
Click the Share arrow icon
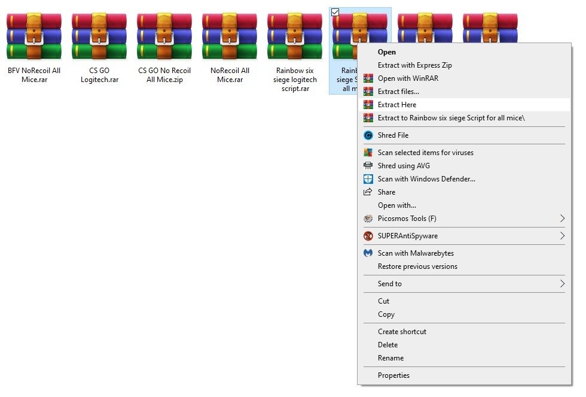point(368,192)
